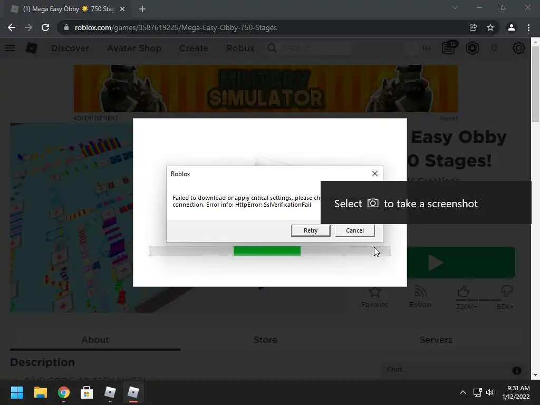
Task: Switch to the Servers tab
Action: click(436, 340)
